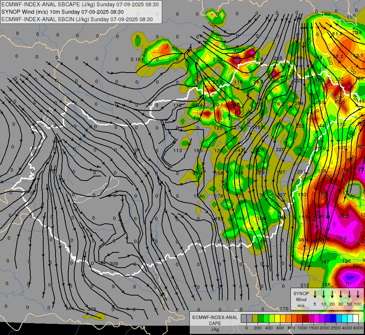Pick the dark green CAPE legend swatch

click(261, 318)
